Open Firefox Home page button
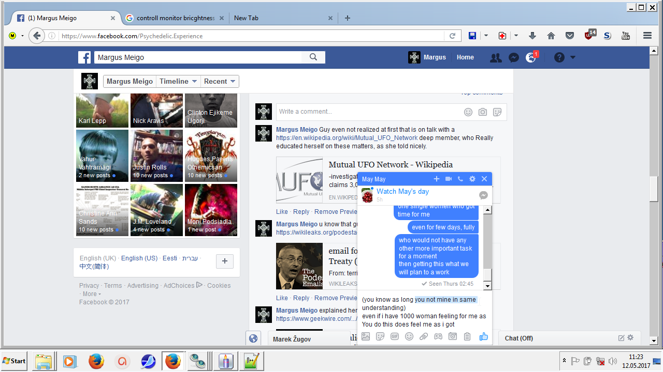Image resolution: width=663 pixels, height=372 pixels. tap(551, 36)
